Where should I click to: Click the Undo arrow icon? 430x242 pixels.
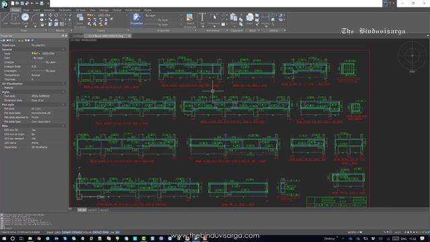coord(32,3)
